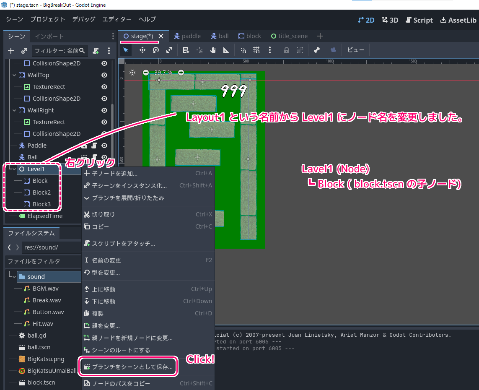
Task: Open the ヘルプ menu
Action: pyautogui.click(x=147, y=19)
